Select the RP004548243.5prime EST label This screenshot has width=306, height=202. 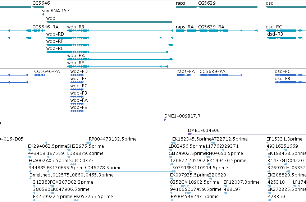point(195,197)
